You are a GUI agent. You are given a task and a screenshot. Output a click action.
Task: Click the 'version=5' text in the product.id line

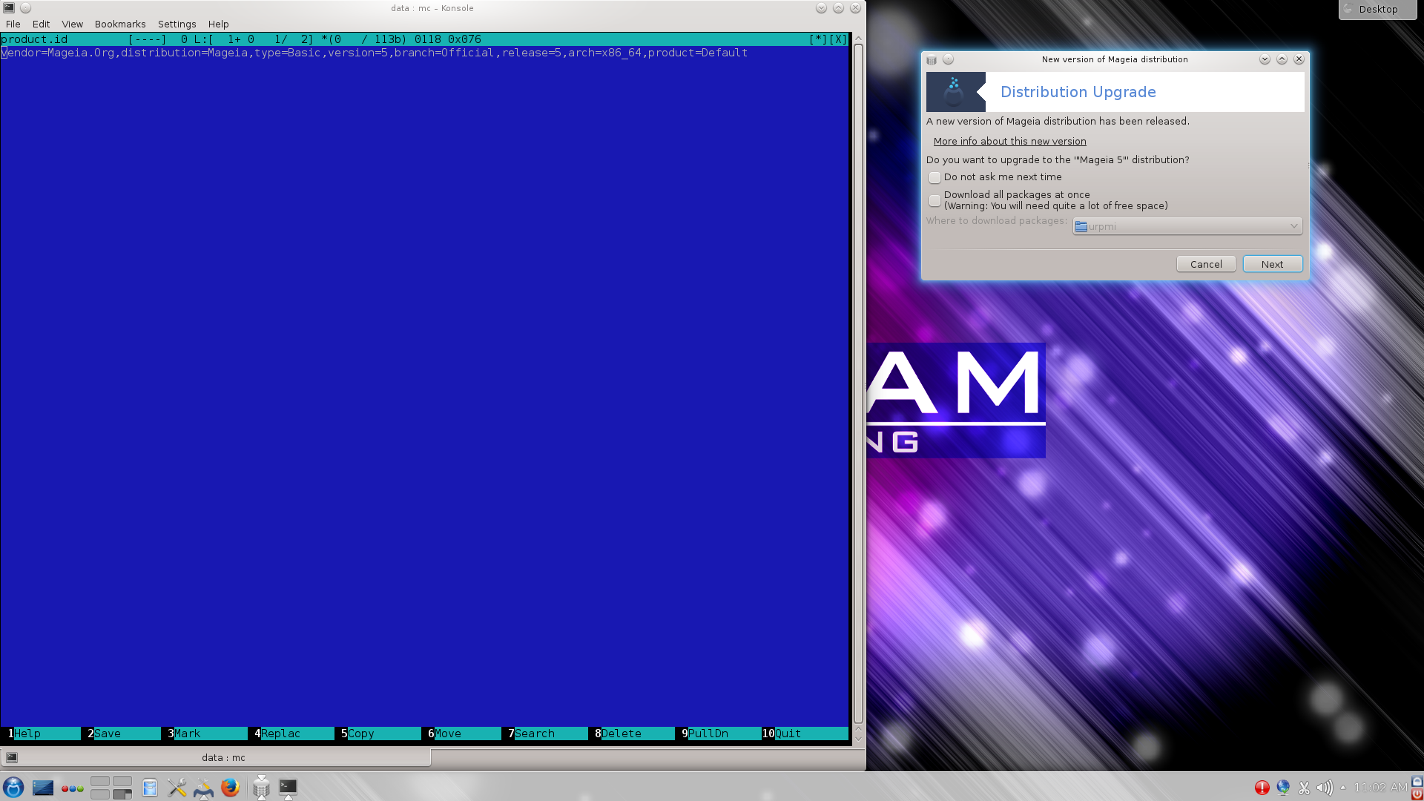pos(357,53)
